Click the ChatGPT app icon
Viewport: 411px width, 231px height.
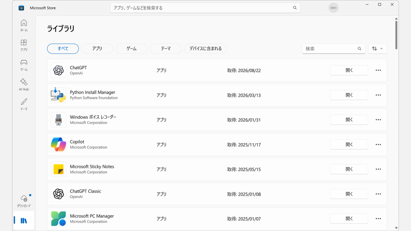[x=59, y=70]
